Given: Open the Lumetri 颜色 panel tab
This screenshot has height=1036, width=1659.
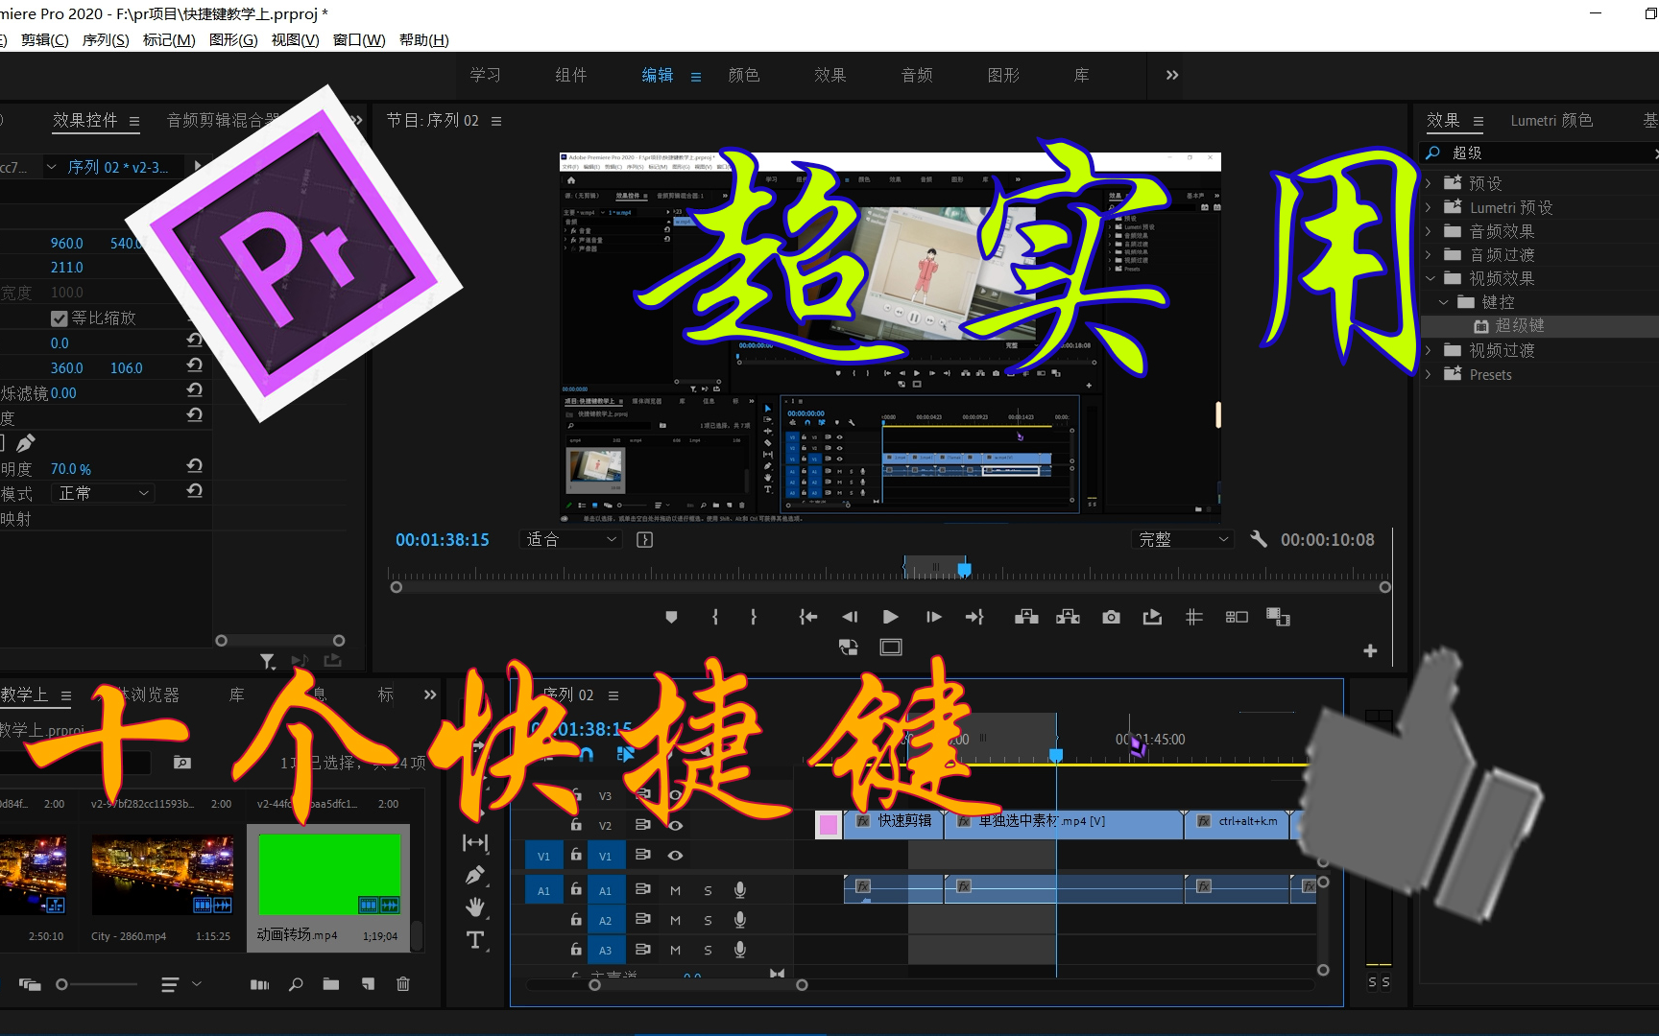Looking at the screenshot, I should 1551,120.
